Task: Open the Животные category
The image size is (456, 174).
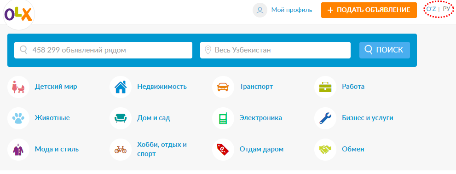Action: (52, 118)
